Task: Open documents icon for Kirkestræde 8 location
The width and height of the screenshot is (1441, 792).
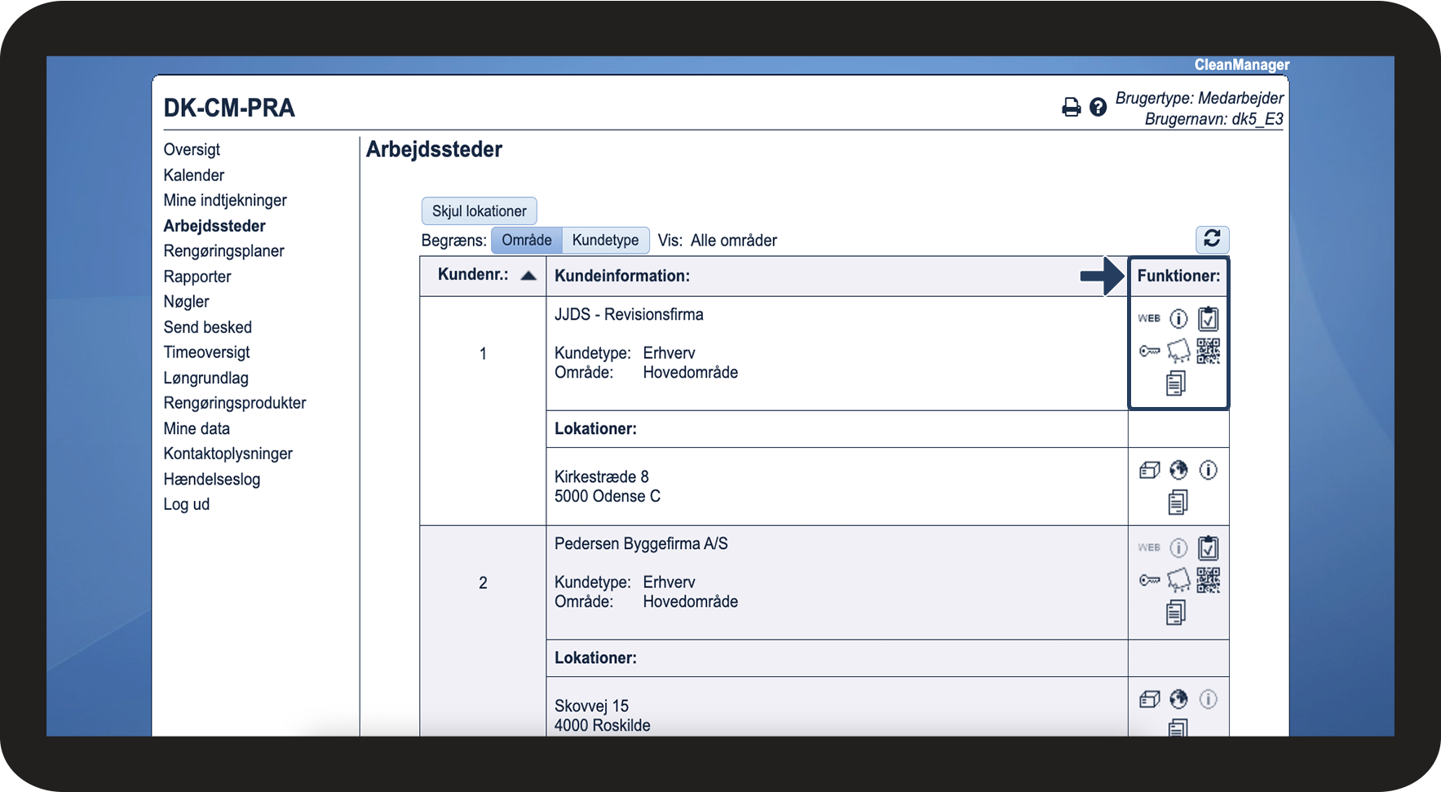Action: point(1178,502)
